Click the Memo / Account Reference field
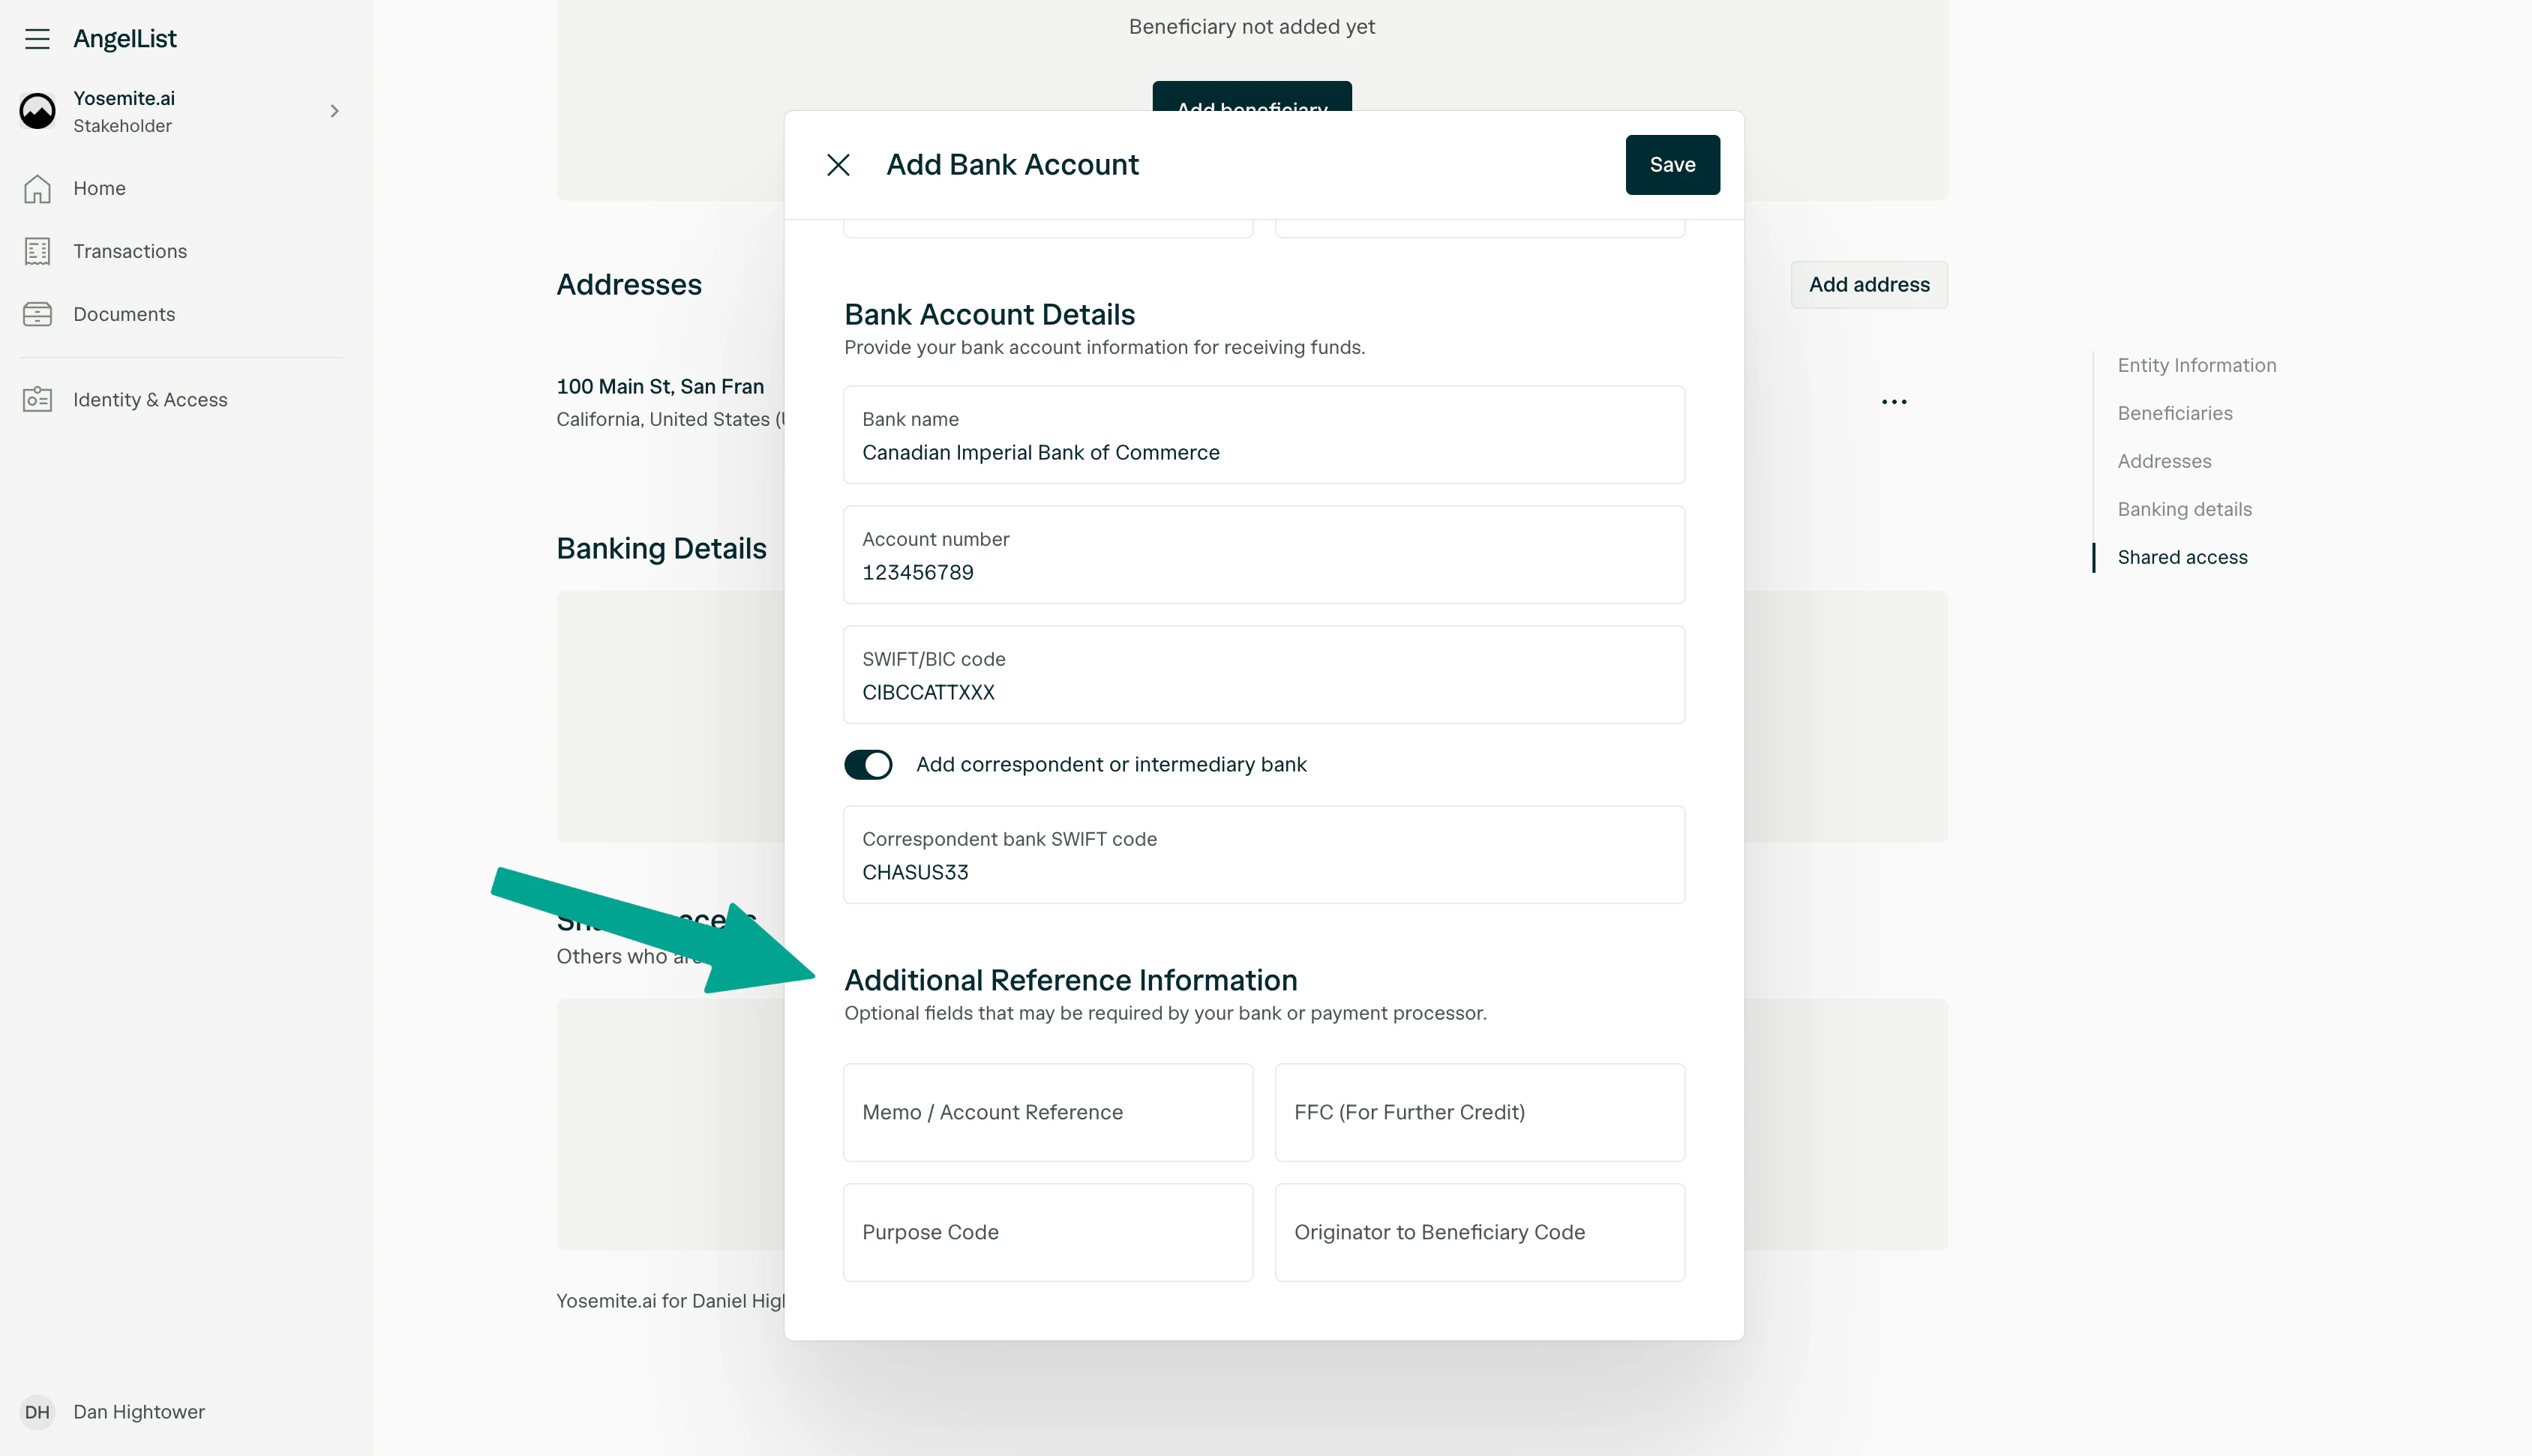Screen dimensions: 2532x1456 [x=1047, y=1112]
